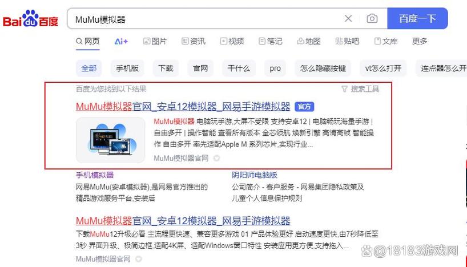Switch to the 地图 tab
This screenshot has height=267, width=467.
[309, 41]
